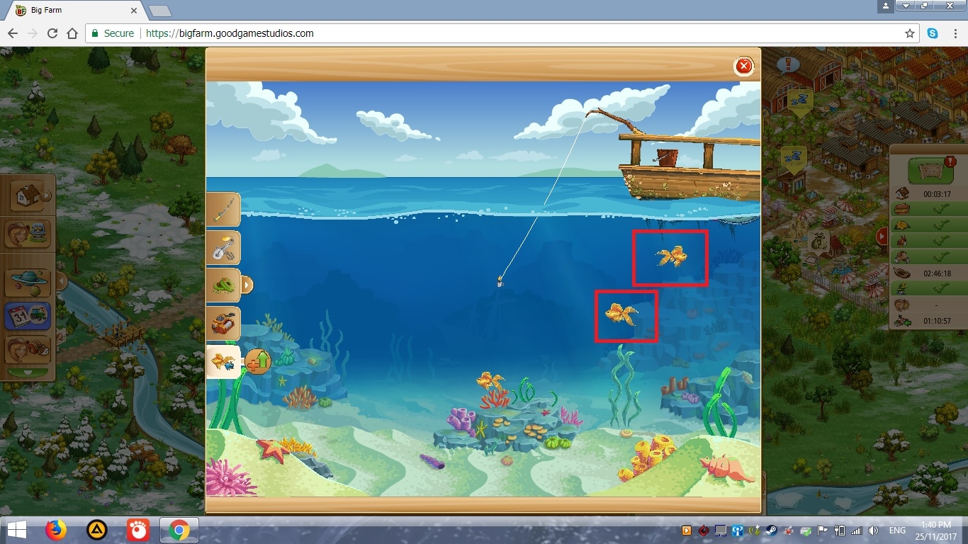Open the cowgirl with barn event icon
Screen dimensions: 968x544
tap(28, 349)
